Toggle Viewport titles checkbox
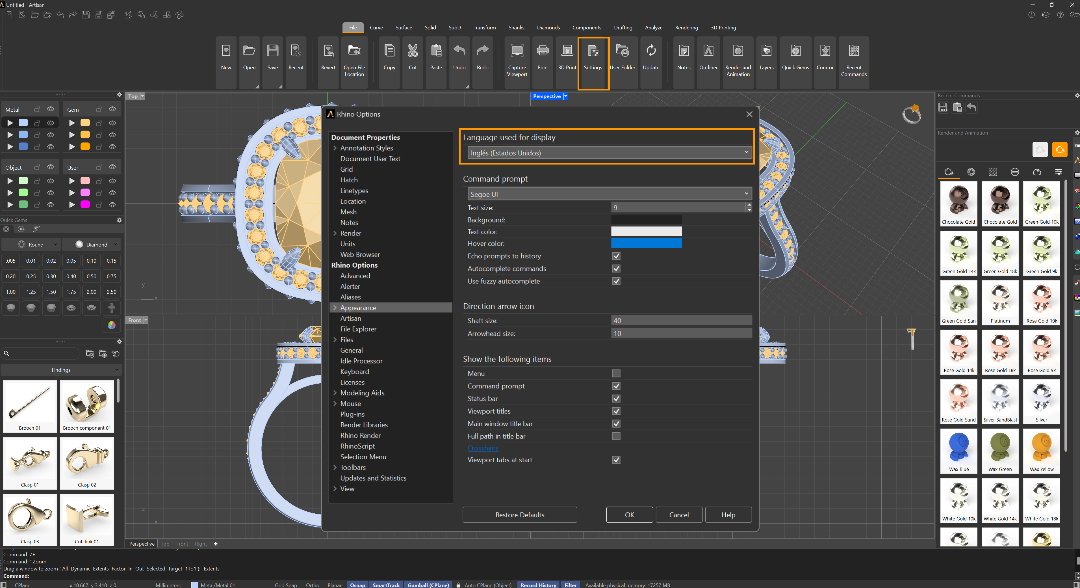The image size is (1080, 588). tap(616, 411)
